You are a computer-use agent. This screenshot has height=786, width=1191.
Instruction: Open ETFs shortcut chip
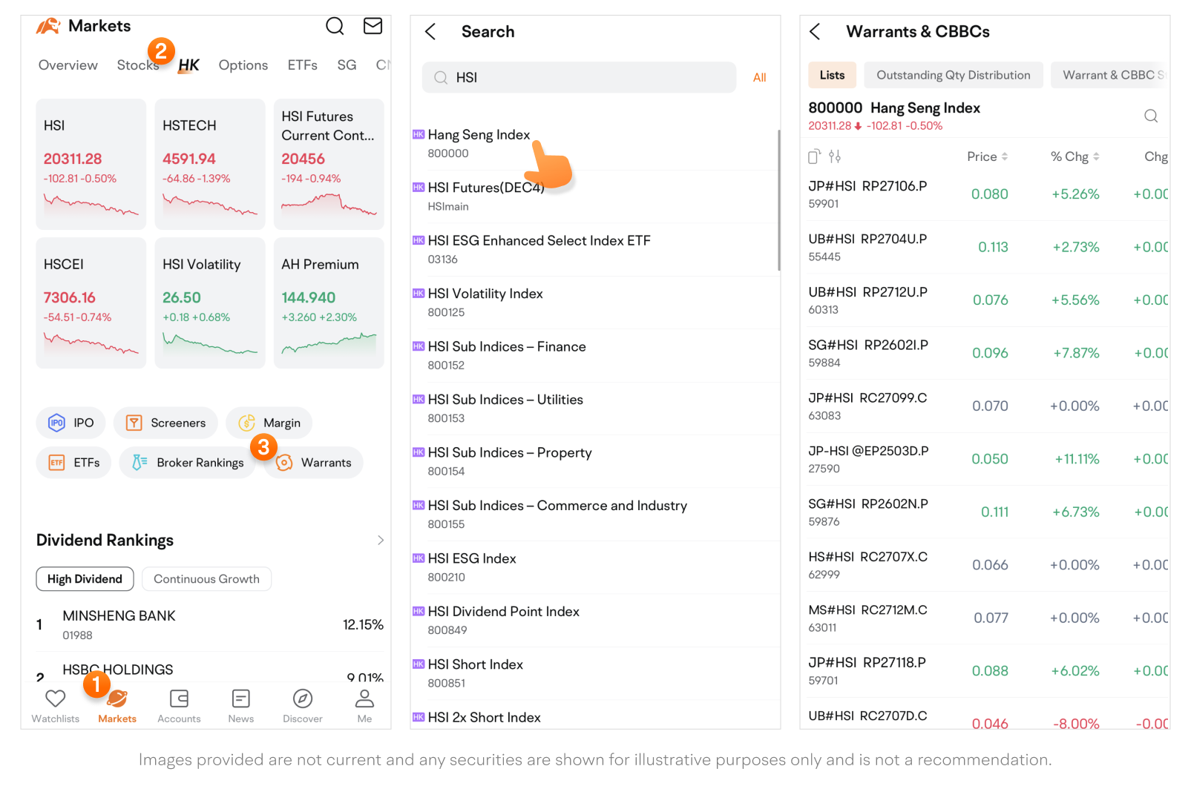tap(73, 463)
